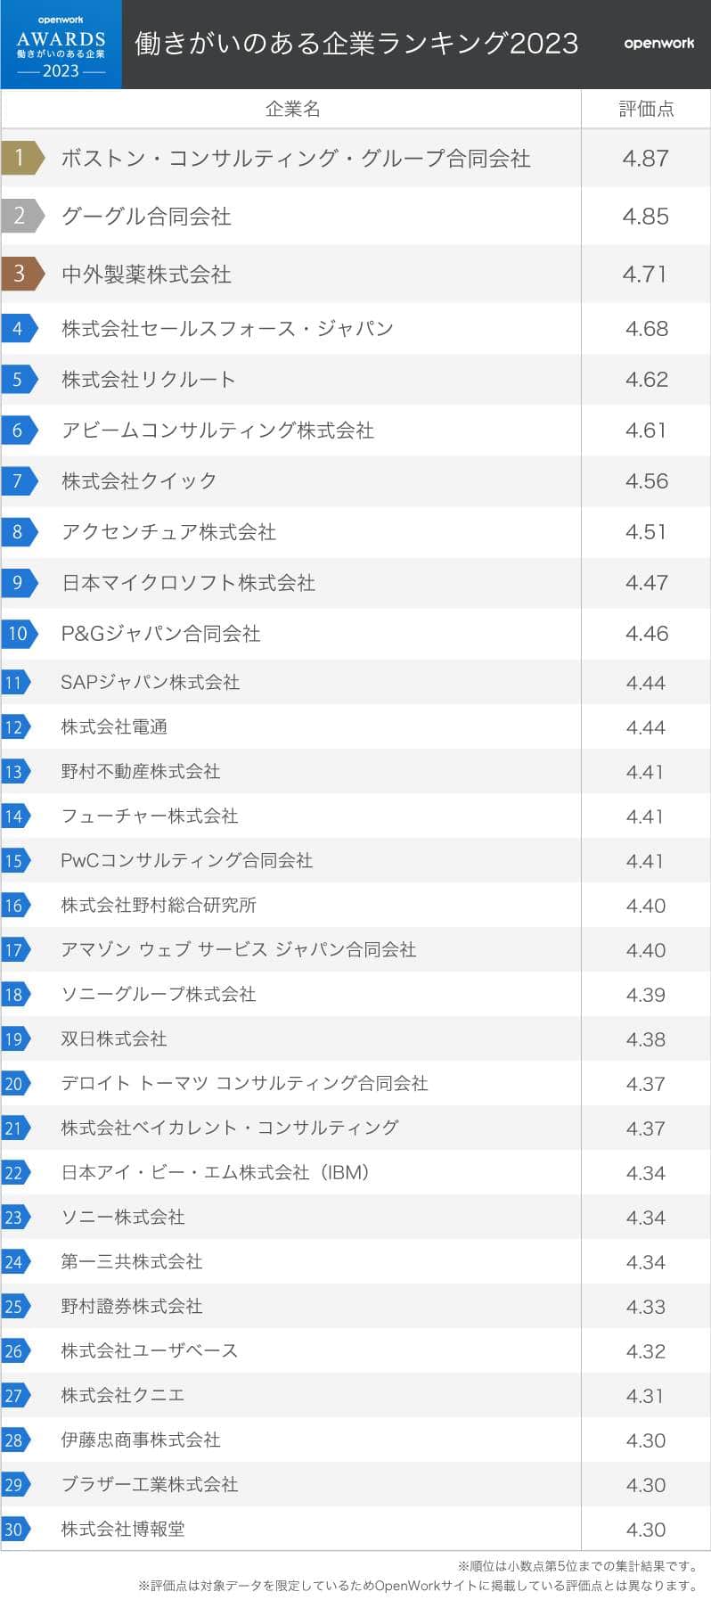The width and height of the screenshot is (711, 1608).
Task: Click the blue rank 10 badge
Action: coord(19,634)
